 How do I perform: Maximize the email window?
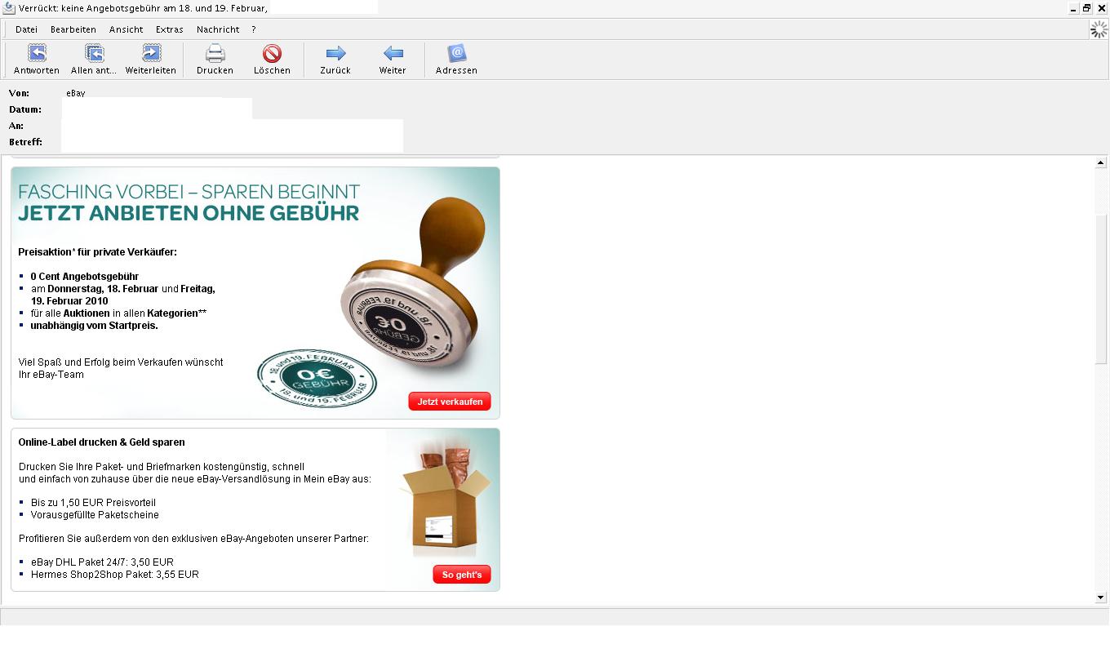(1087, 8)
